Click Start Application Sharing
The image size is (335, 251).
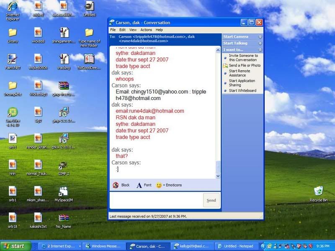[242, 83]
